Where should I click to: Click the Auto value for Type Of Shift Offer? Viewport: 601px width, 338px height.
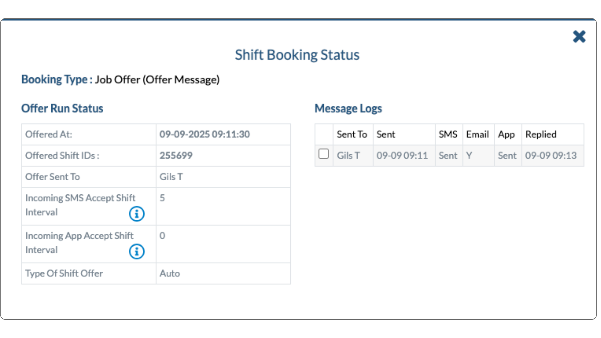coord(170,274)
